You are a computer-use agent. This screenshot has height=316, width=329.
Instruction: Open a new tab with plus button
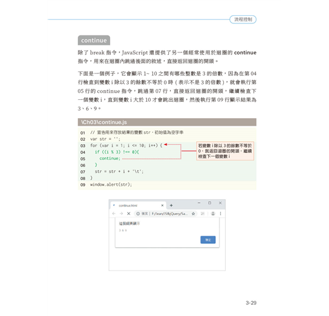[171, 205]
